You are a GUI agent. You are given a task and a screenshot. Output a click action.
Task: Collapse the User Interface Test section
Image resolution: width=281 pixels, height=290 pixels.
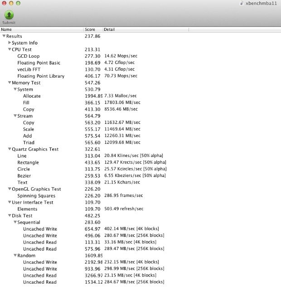(10, 202)
